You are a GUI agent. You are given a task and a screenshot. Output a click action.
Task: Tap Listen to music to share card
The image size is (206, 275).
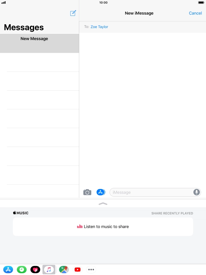point(103,226)
